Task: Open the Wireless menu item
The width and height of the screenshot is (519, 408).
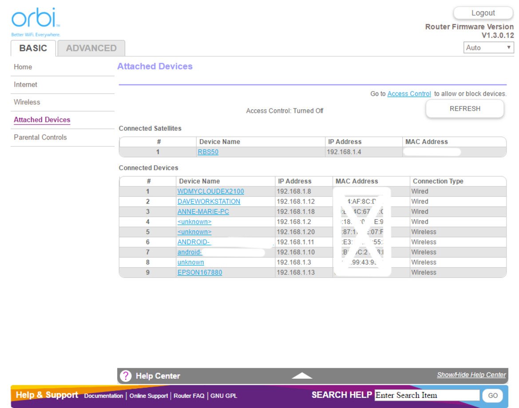Action: click(x=27, y=102)
